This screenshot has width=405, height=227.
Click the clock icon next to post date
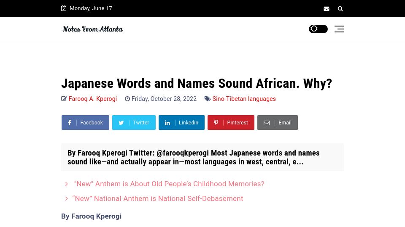coord(127,99)
